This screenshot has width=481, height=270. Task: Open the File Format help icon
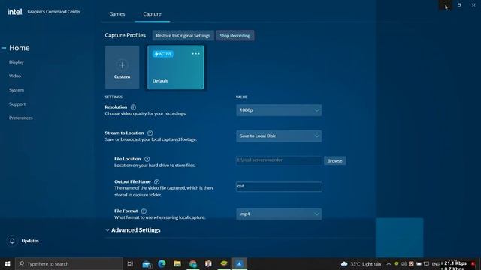pyautogui.click(x=144, y=211)
